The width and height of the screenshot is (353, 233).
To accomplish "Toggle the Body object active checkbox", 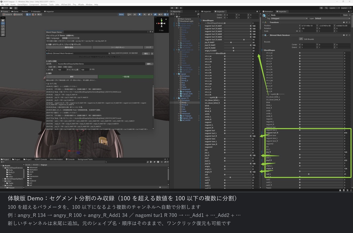I will pos(269,15).
